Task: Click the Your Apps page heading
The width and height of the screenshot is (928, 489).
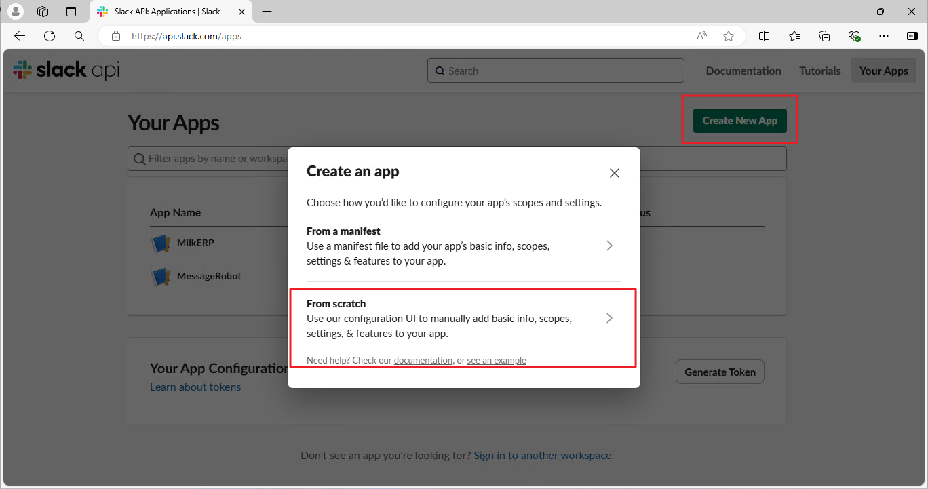Action: point(174,123)
